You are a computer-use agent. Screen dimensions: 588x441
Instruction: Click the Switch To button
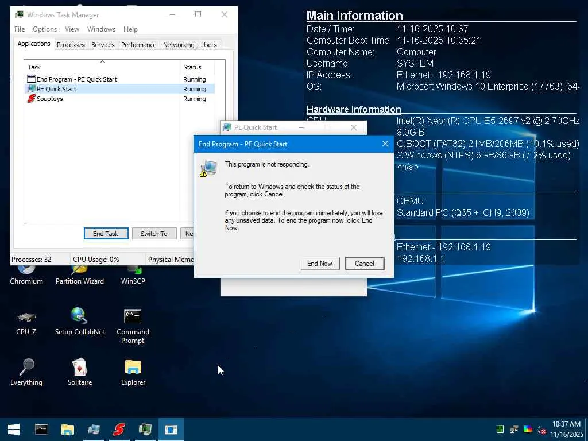coord(154,234)
